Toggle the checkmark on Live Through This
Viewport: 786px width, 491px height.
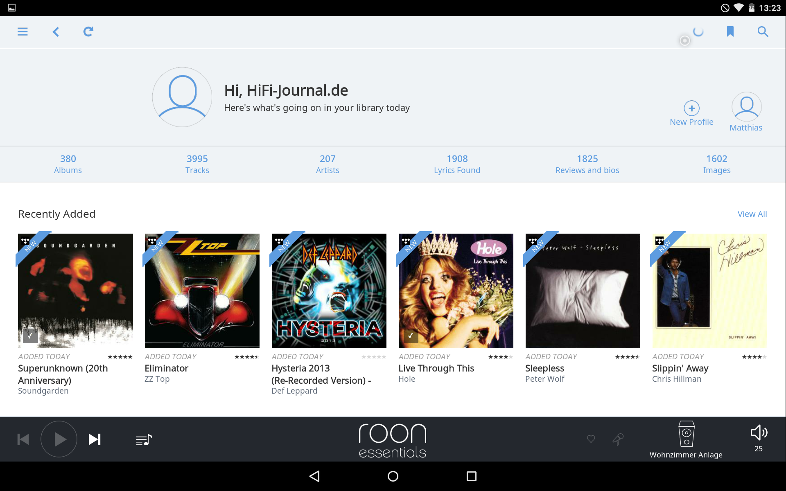(411, 336)
